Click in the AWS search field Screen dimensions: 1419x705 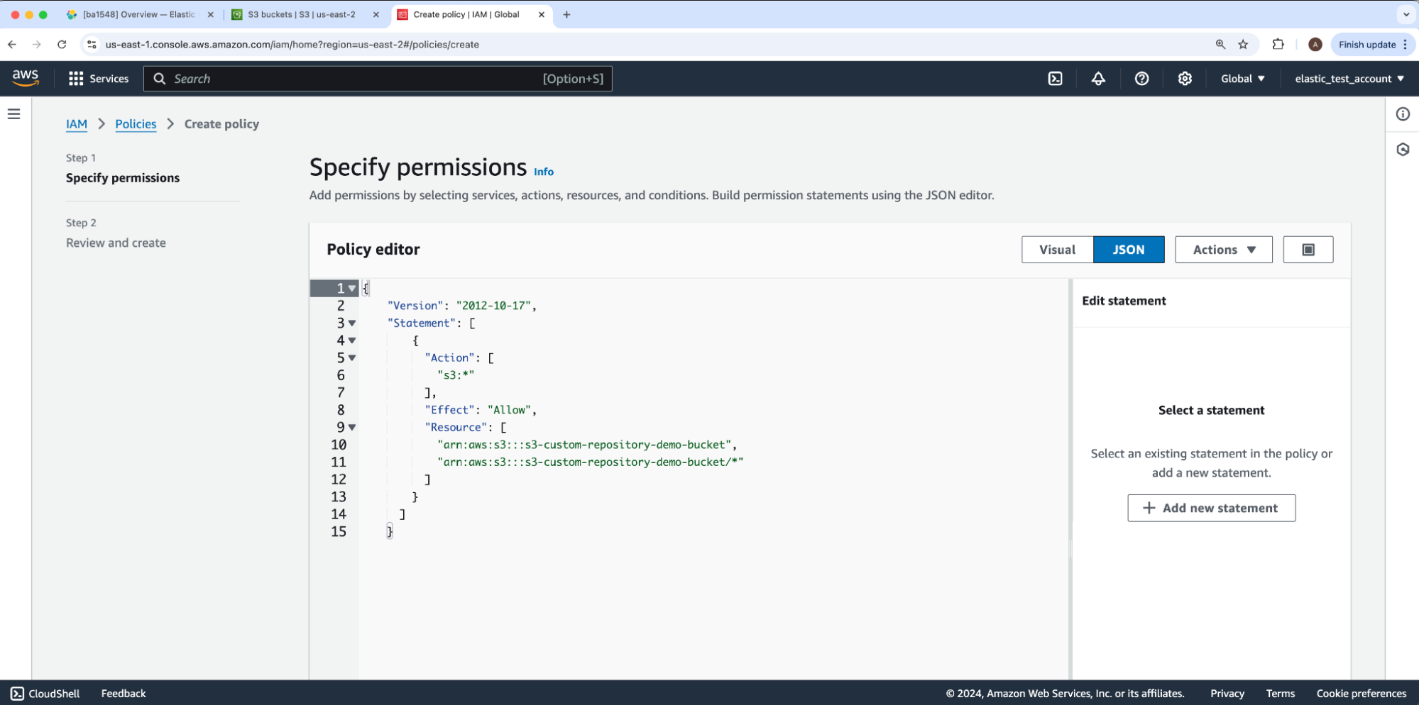(x=355, y=79)
